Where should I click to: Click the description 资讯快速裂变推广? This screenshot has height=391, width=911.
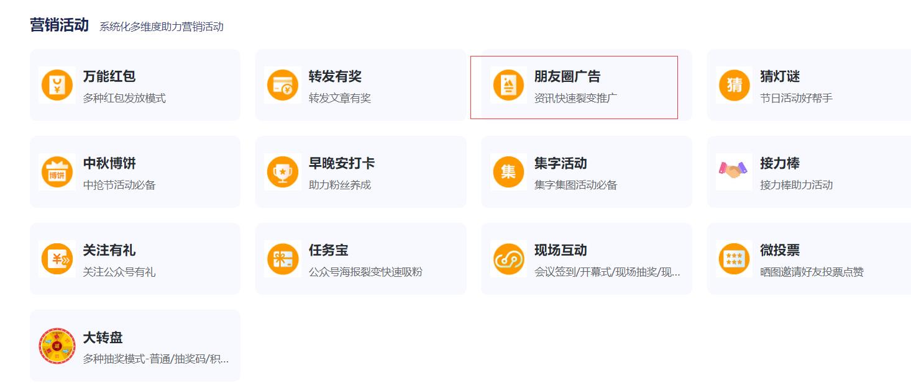[x=575, y=98]
